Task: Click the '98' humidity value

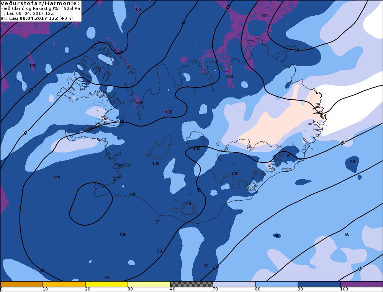Action: pos(106,277)
